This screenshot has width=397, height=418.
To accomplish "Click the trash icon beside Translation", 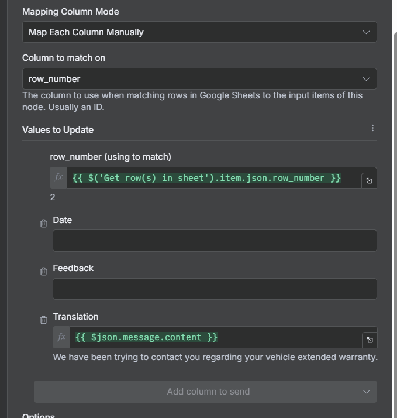I will point(43,320).
